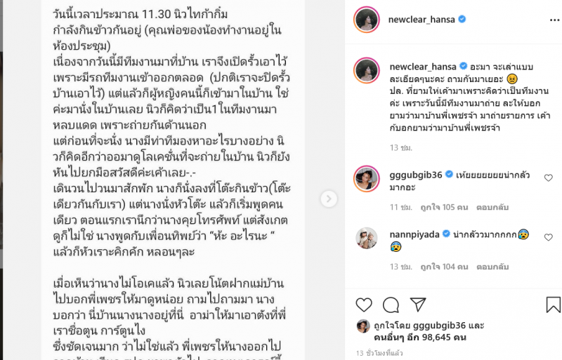Save the post with the bookmark icon

[x=553, y=305]
